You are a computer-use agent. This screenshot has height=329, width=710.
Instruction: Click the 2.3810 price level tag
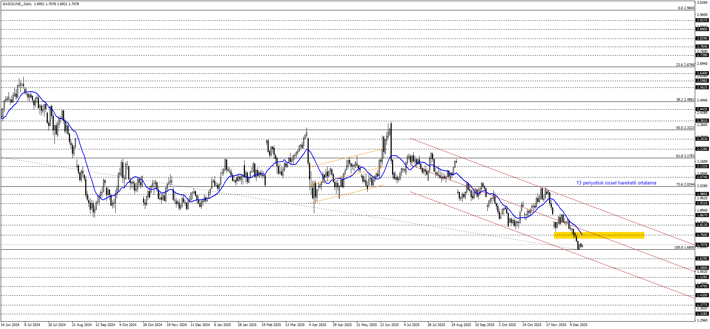click(702, 120)
